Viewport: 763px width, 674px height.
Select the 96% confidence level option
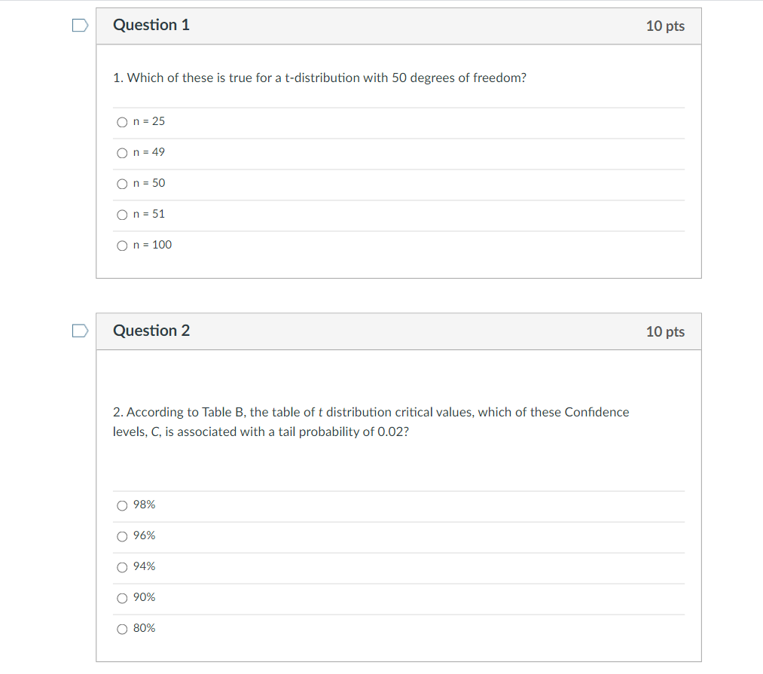pyautogui.click(x=122, y=535)
